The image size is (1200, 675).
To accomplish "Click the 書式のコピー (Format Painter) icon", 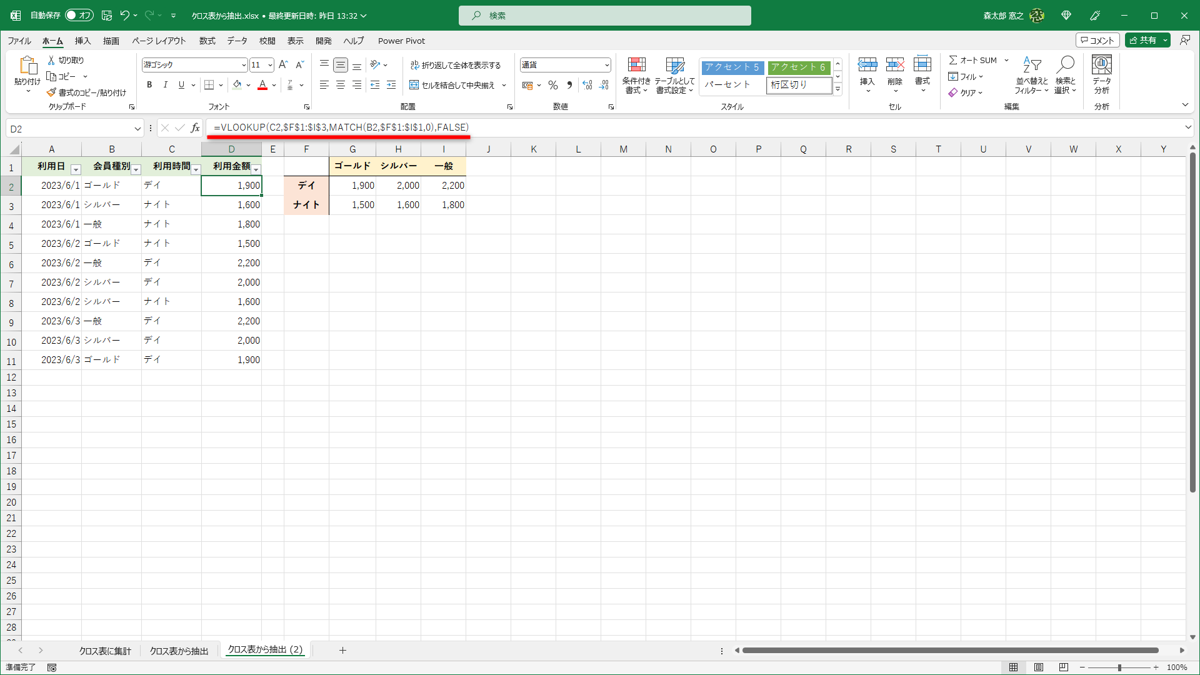I will [x=51, y=92].
